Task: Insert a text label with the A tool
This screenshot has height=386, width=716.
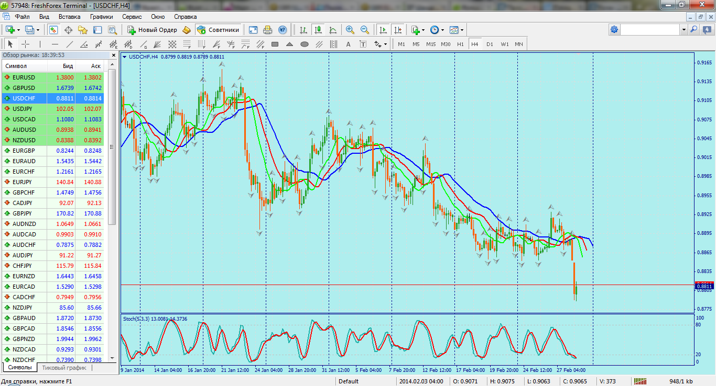Action: pos(348,44)
